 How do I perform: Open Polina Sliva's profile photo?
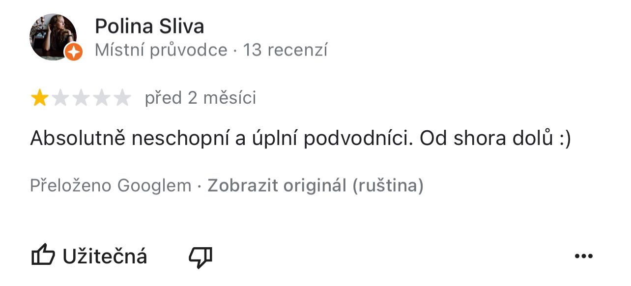[x=53, y=37]
